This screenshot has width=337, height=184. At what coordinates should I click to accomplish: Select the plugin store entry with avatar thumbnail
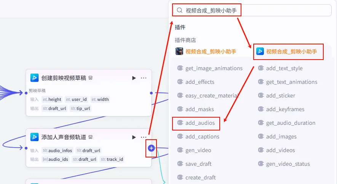click(x=206, y=52)
